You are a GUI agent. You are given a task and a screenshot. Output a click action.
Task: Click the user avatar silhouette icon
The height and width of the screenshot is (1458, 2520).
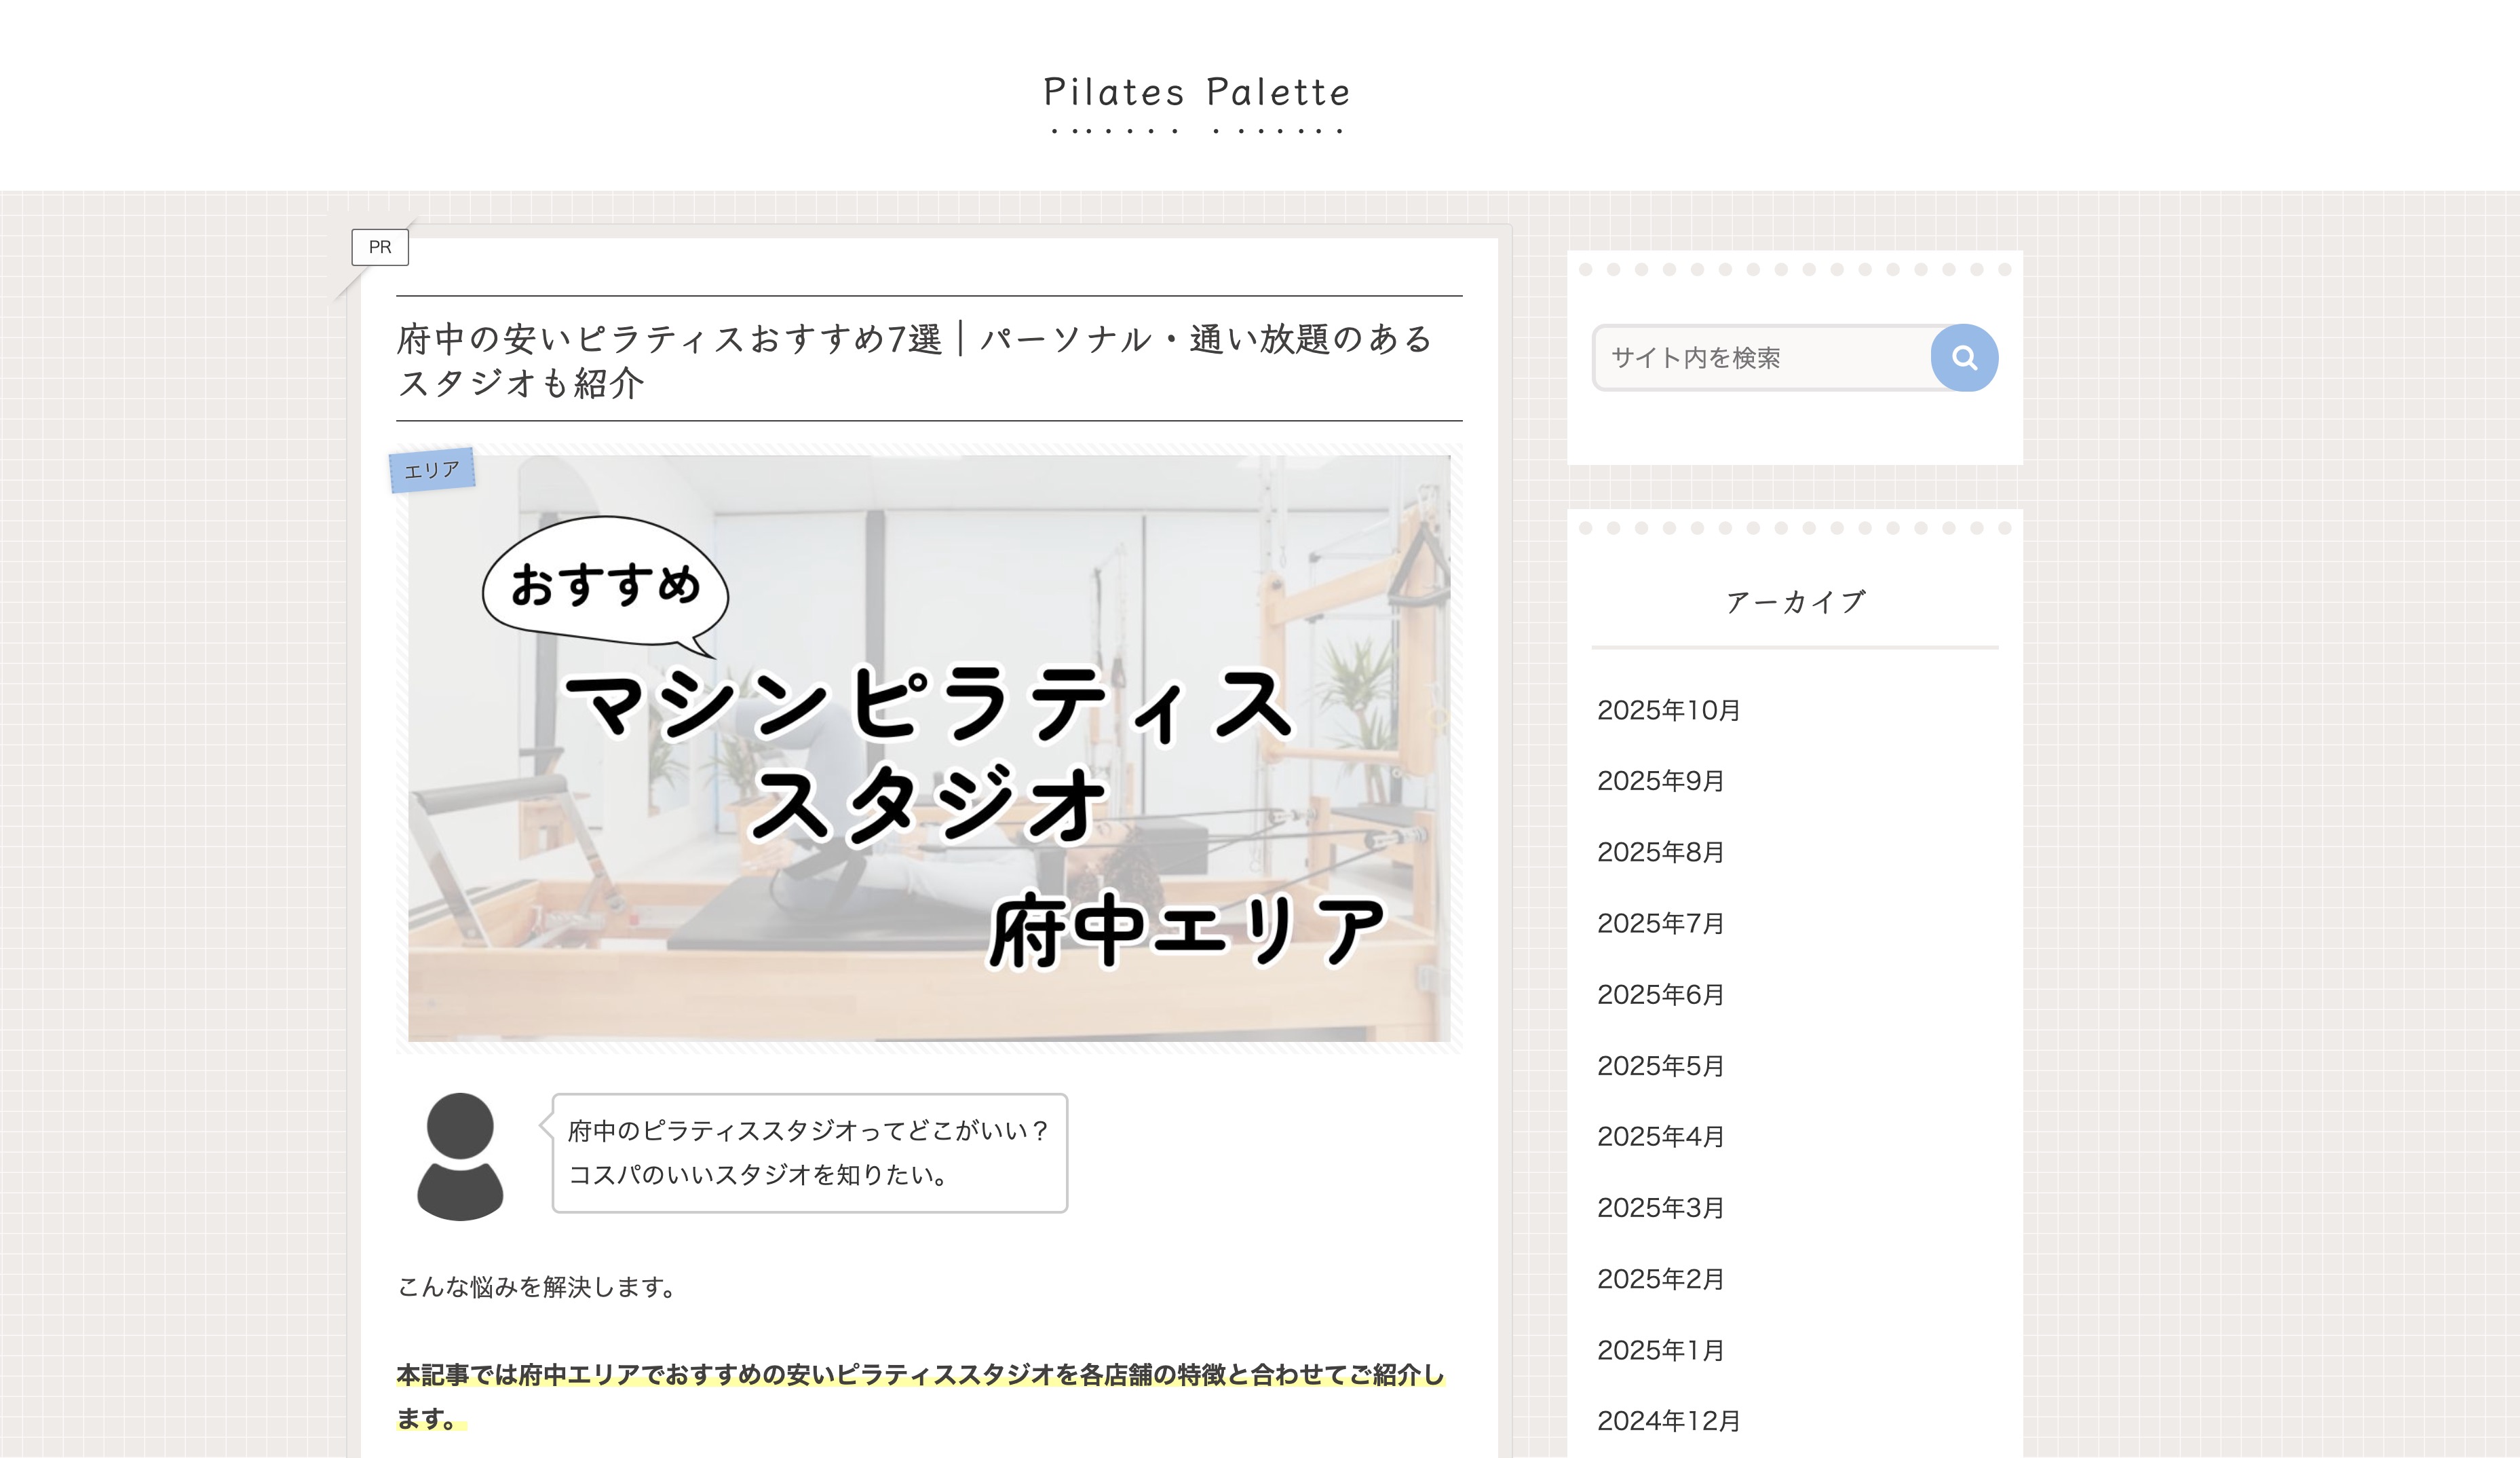(x=460, y=1156)
